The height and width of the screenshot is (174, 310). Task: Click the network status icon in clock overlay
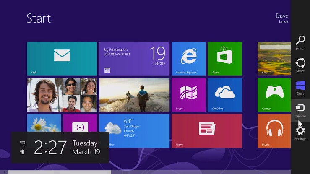[x=23, y=143]
